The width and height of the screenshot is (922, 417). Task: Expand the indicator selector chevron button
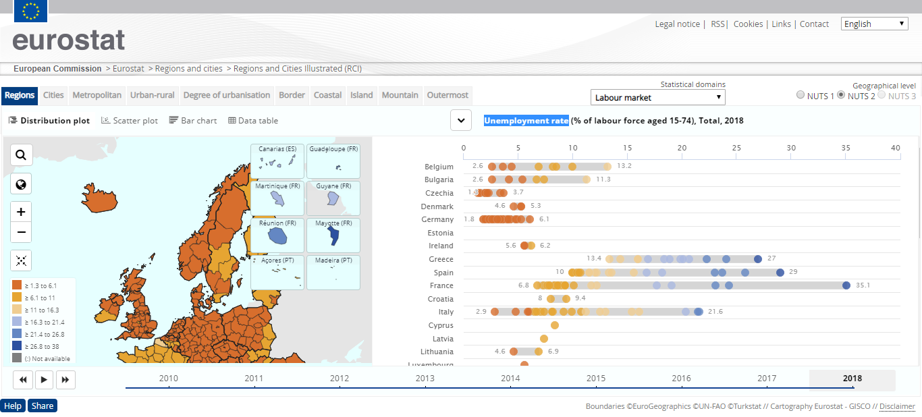coord(461,120)
